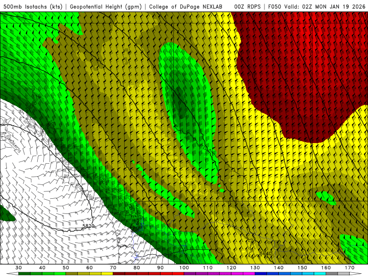Click the 30 knot legend value
This screenshot has height=276, width=368.
pyautogui.click(x=18, y=268)
